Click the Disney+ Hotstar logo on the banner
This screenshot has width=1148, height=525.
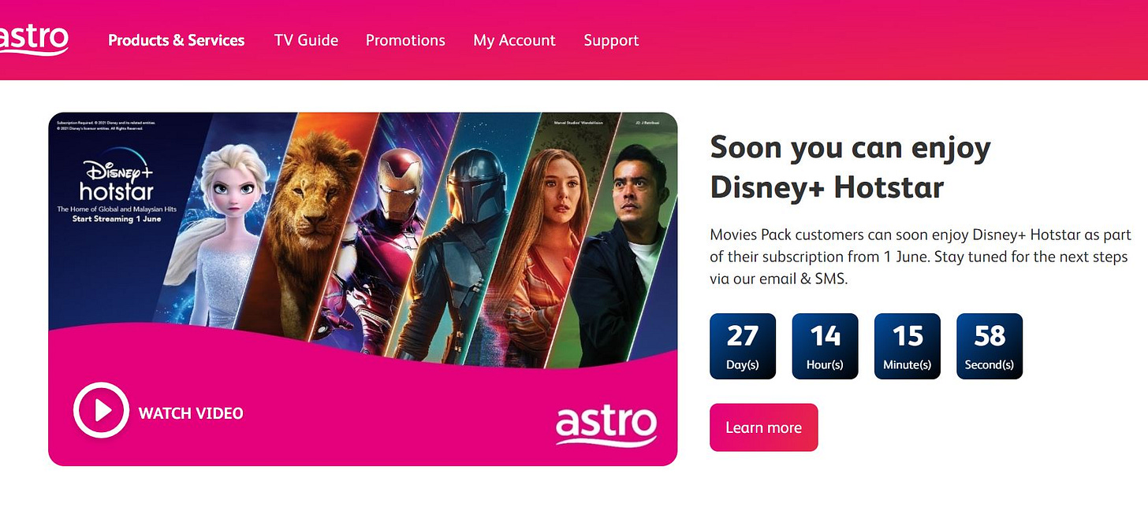point(117,181)
